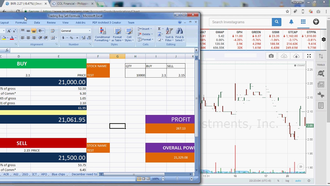Viewport: 330px width, 186px height.
Task: Toggle Center text alignment
Action: click(x=28, y=38)
